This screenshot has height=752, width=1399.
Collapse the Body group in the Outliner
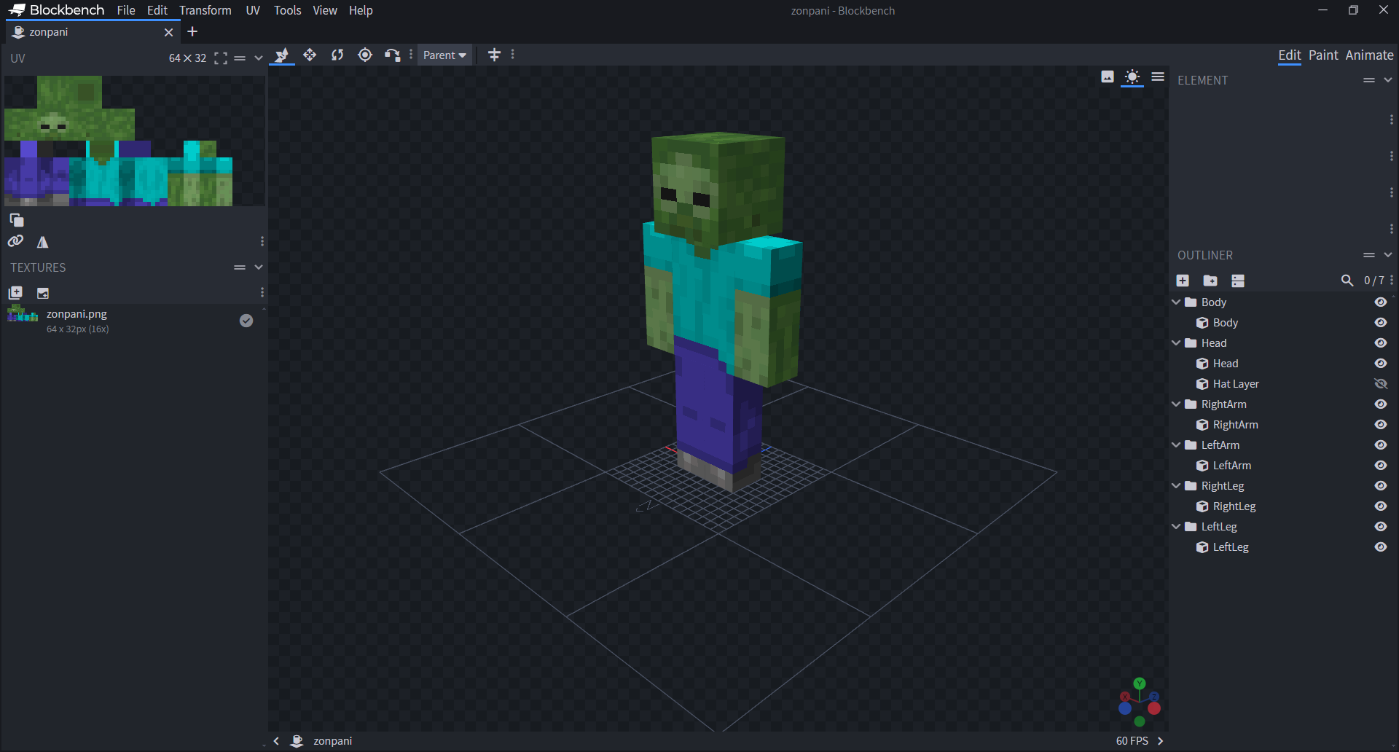point(1176,302)
